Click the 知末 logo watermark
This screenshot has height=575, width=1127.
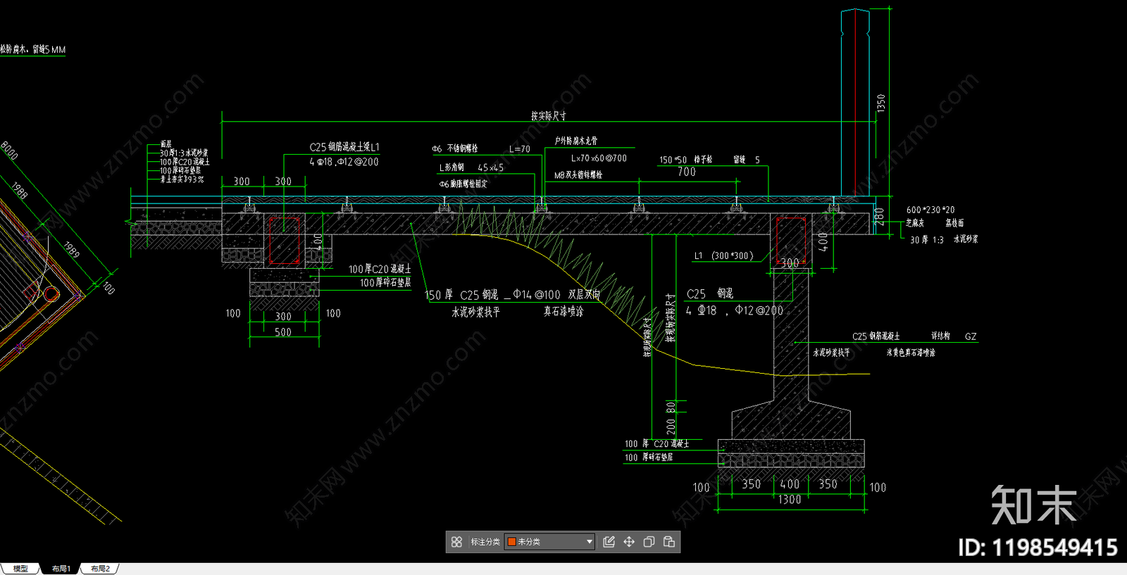coord(1033,505)
